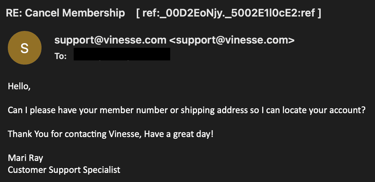This screenshot has height=182, width=375.
Task: Click the gold sender avatar with letter S
Action: click(x=25, y=48)
